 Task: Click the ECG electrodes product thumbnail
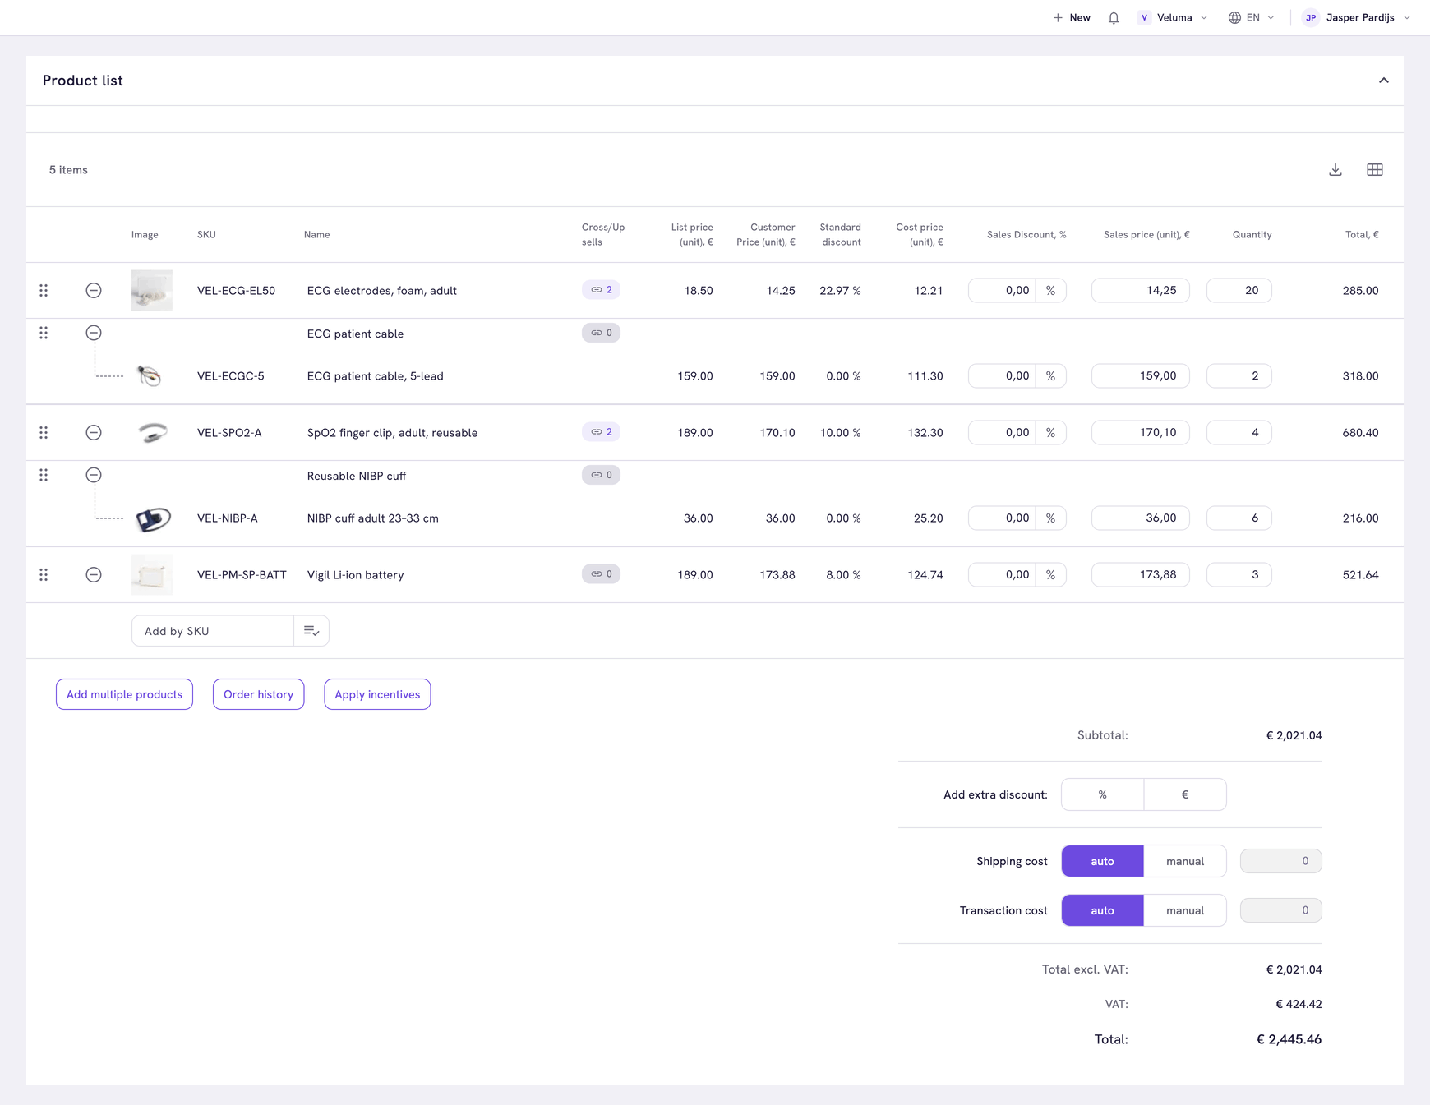click(x=152, y=290)
